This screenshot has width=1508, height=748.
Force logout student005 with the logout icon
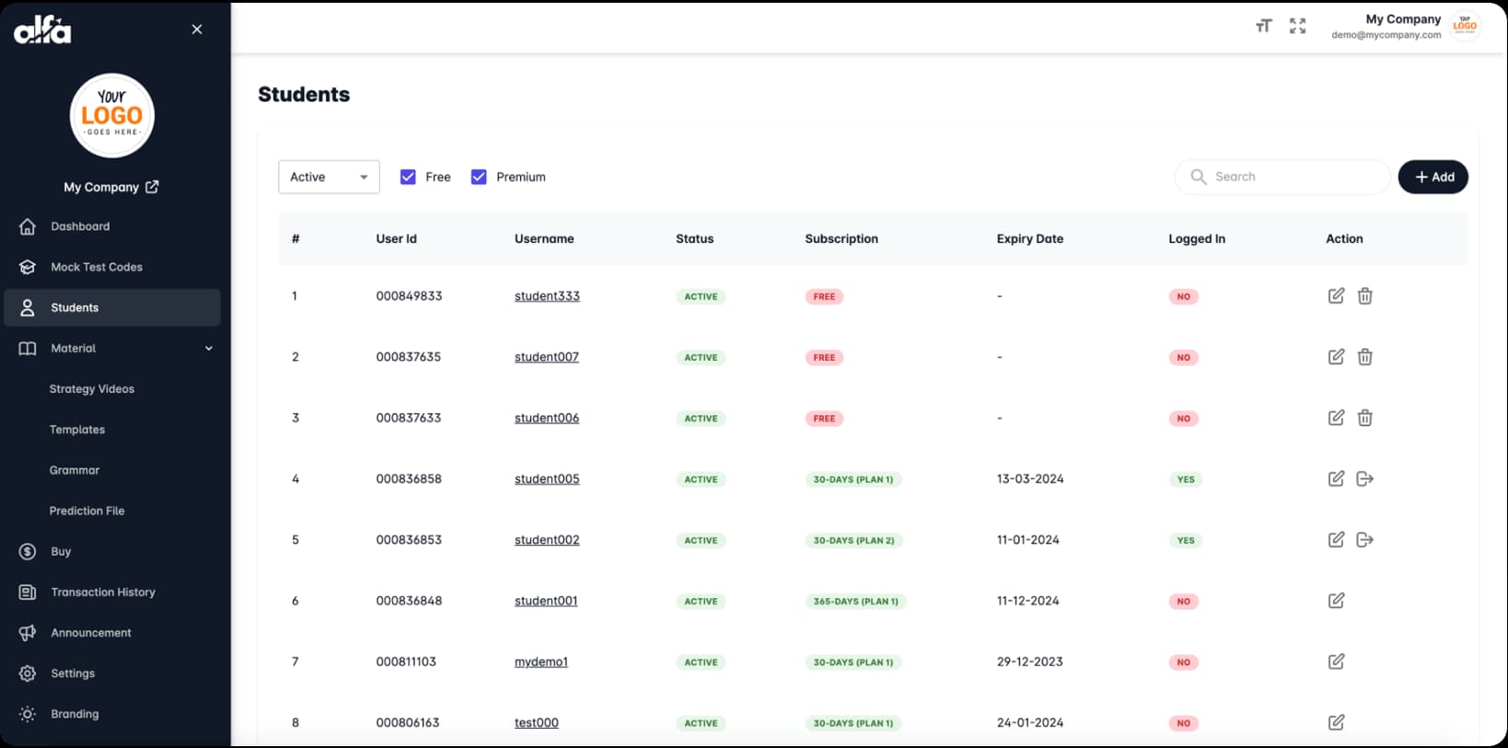pos(1364,478)
